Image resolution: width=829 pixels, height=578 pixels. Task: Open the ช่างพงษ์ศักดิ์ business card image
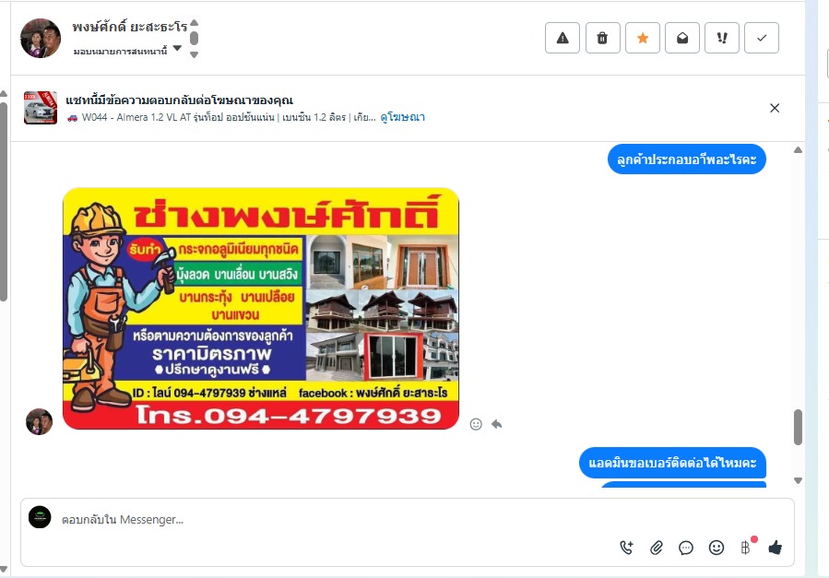point(261,309)
